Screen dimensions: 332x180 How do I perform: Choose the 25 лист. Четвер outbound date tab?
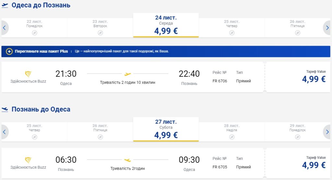tap(231, 27)
